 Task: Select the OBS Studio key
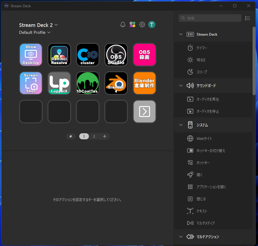pyautogui.click(x=116, y=55)
